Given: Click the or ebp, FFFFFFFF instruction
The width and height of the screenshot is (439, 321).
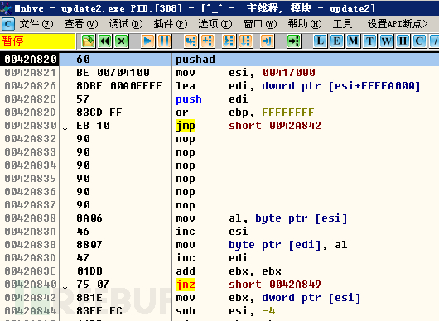Looking at the screenshot, I should click(245, 113).
